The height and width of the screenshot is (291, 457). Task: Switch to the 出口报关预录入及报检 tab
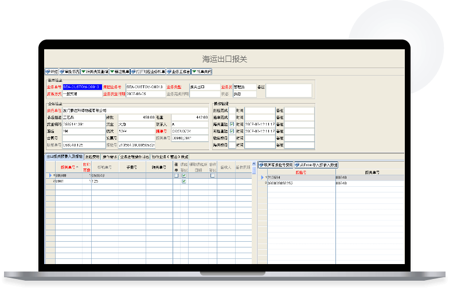point(64,157)
